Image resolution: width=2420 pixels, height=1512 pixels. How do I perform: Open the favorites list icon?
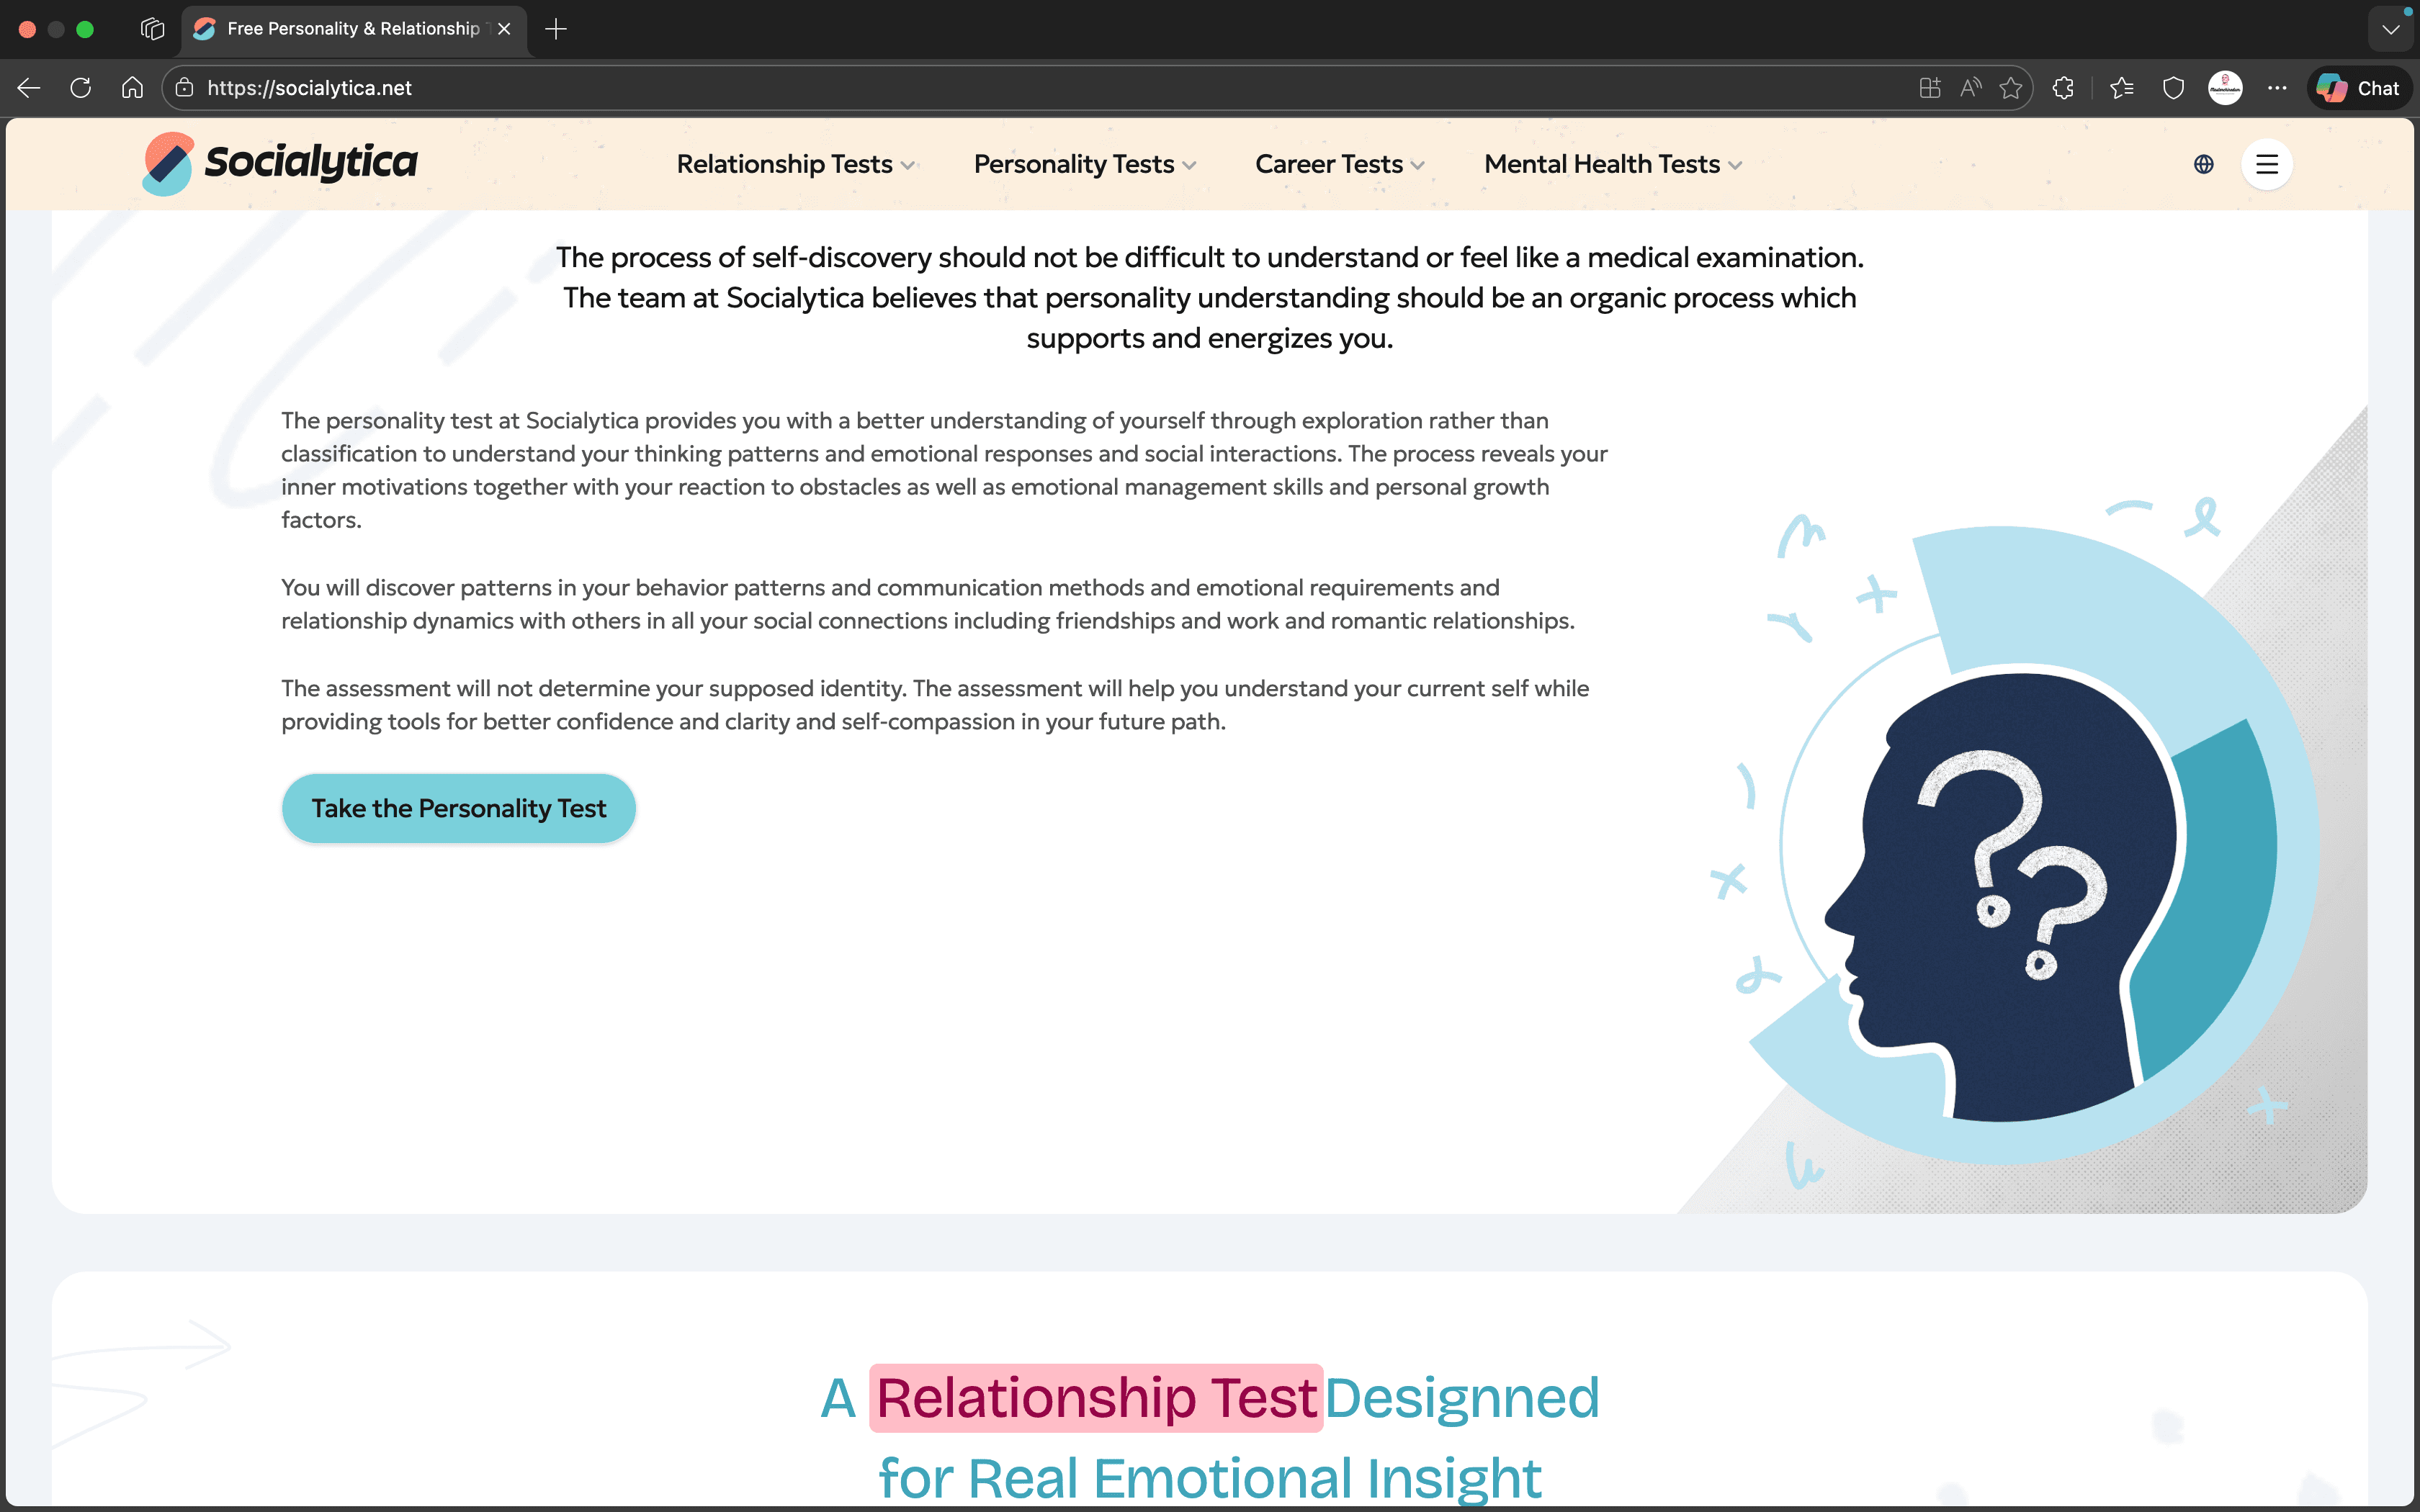coord(2121,88)
